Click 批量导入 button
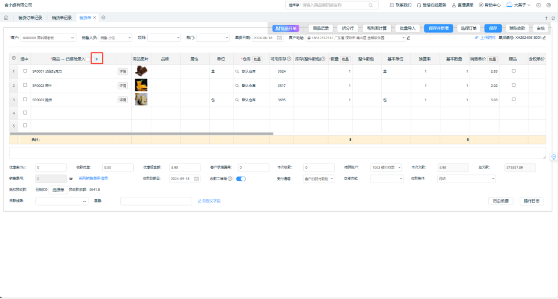558x299 pixels. coord(408,28)
